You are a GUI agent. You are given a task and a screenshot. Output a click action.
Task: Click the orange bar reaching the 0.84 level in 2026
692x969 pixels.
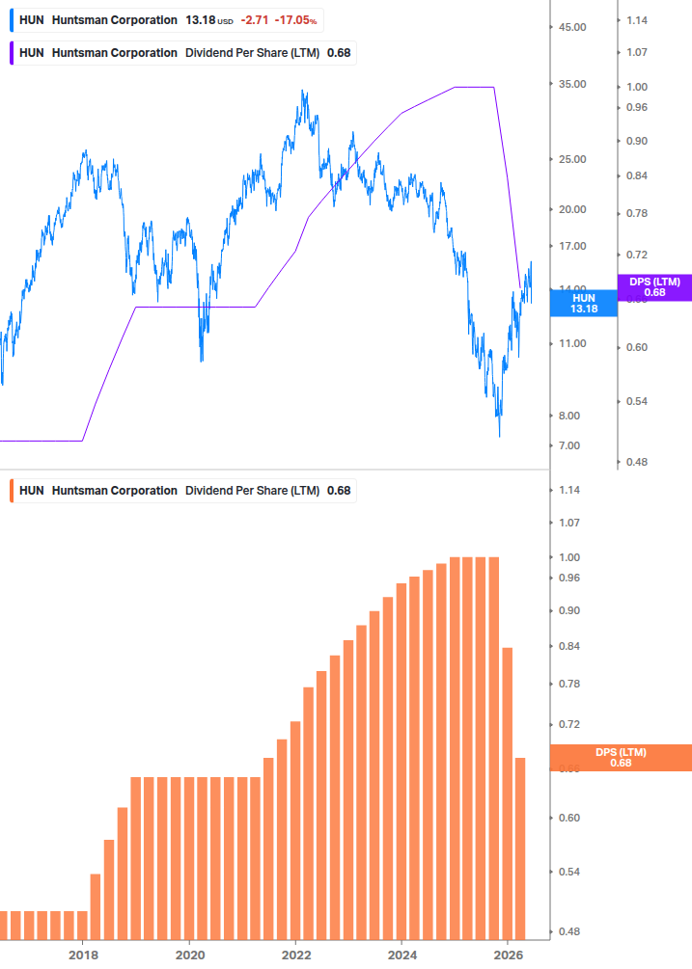click(507, 794)
